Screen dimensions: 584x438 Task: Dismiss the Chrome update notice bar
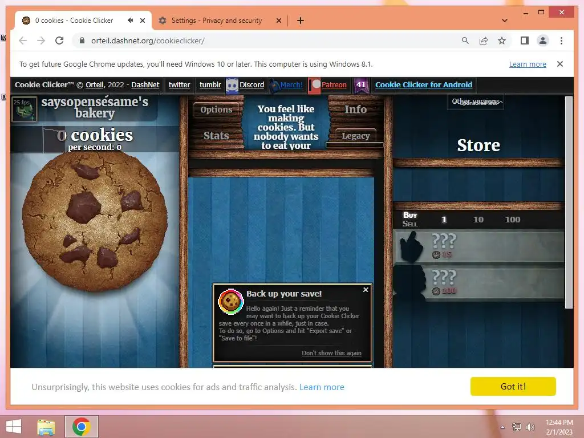560,64
